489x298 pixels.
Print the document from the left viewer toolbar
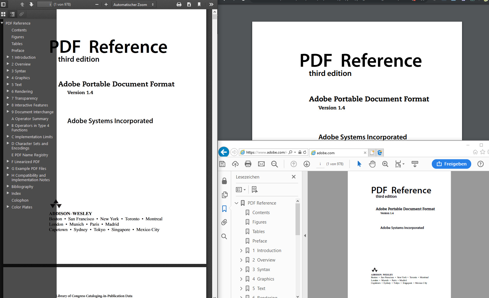(x=179, y=4)
